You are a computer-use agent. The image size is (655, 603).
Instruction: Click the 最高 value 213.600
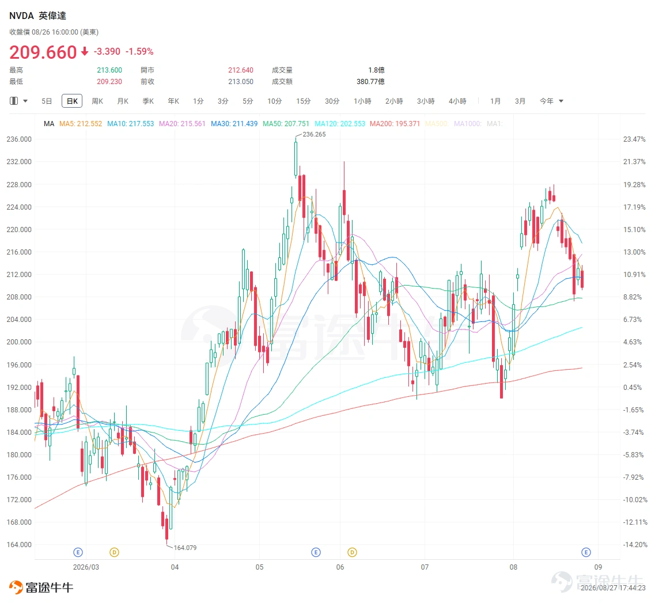click(x=109, y=70)
